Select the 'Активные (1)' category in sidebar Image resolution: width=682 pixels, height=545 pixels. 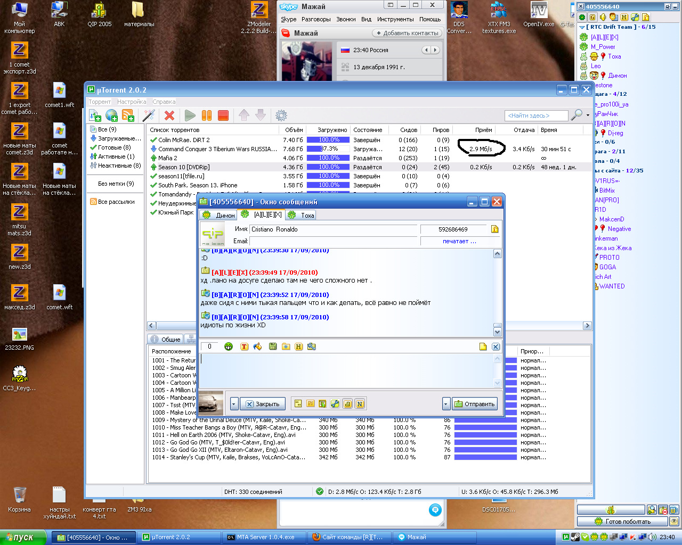point(116,156)
